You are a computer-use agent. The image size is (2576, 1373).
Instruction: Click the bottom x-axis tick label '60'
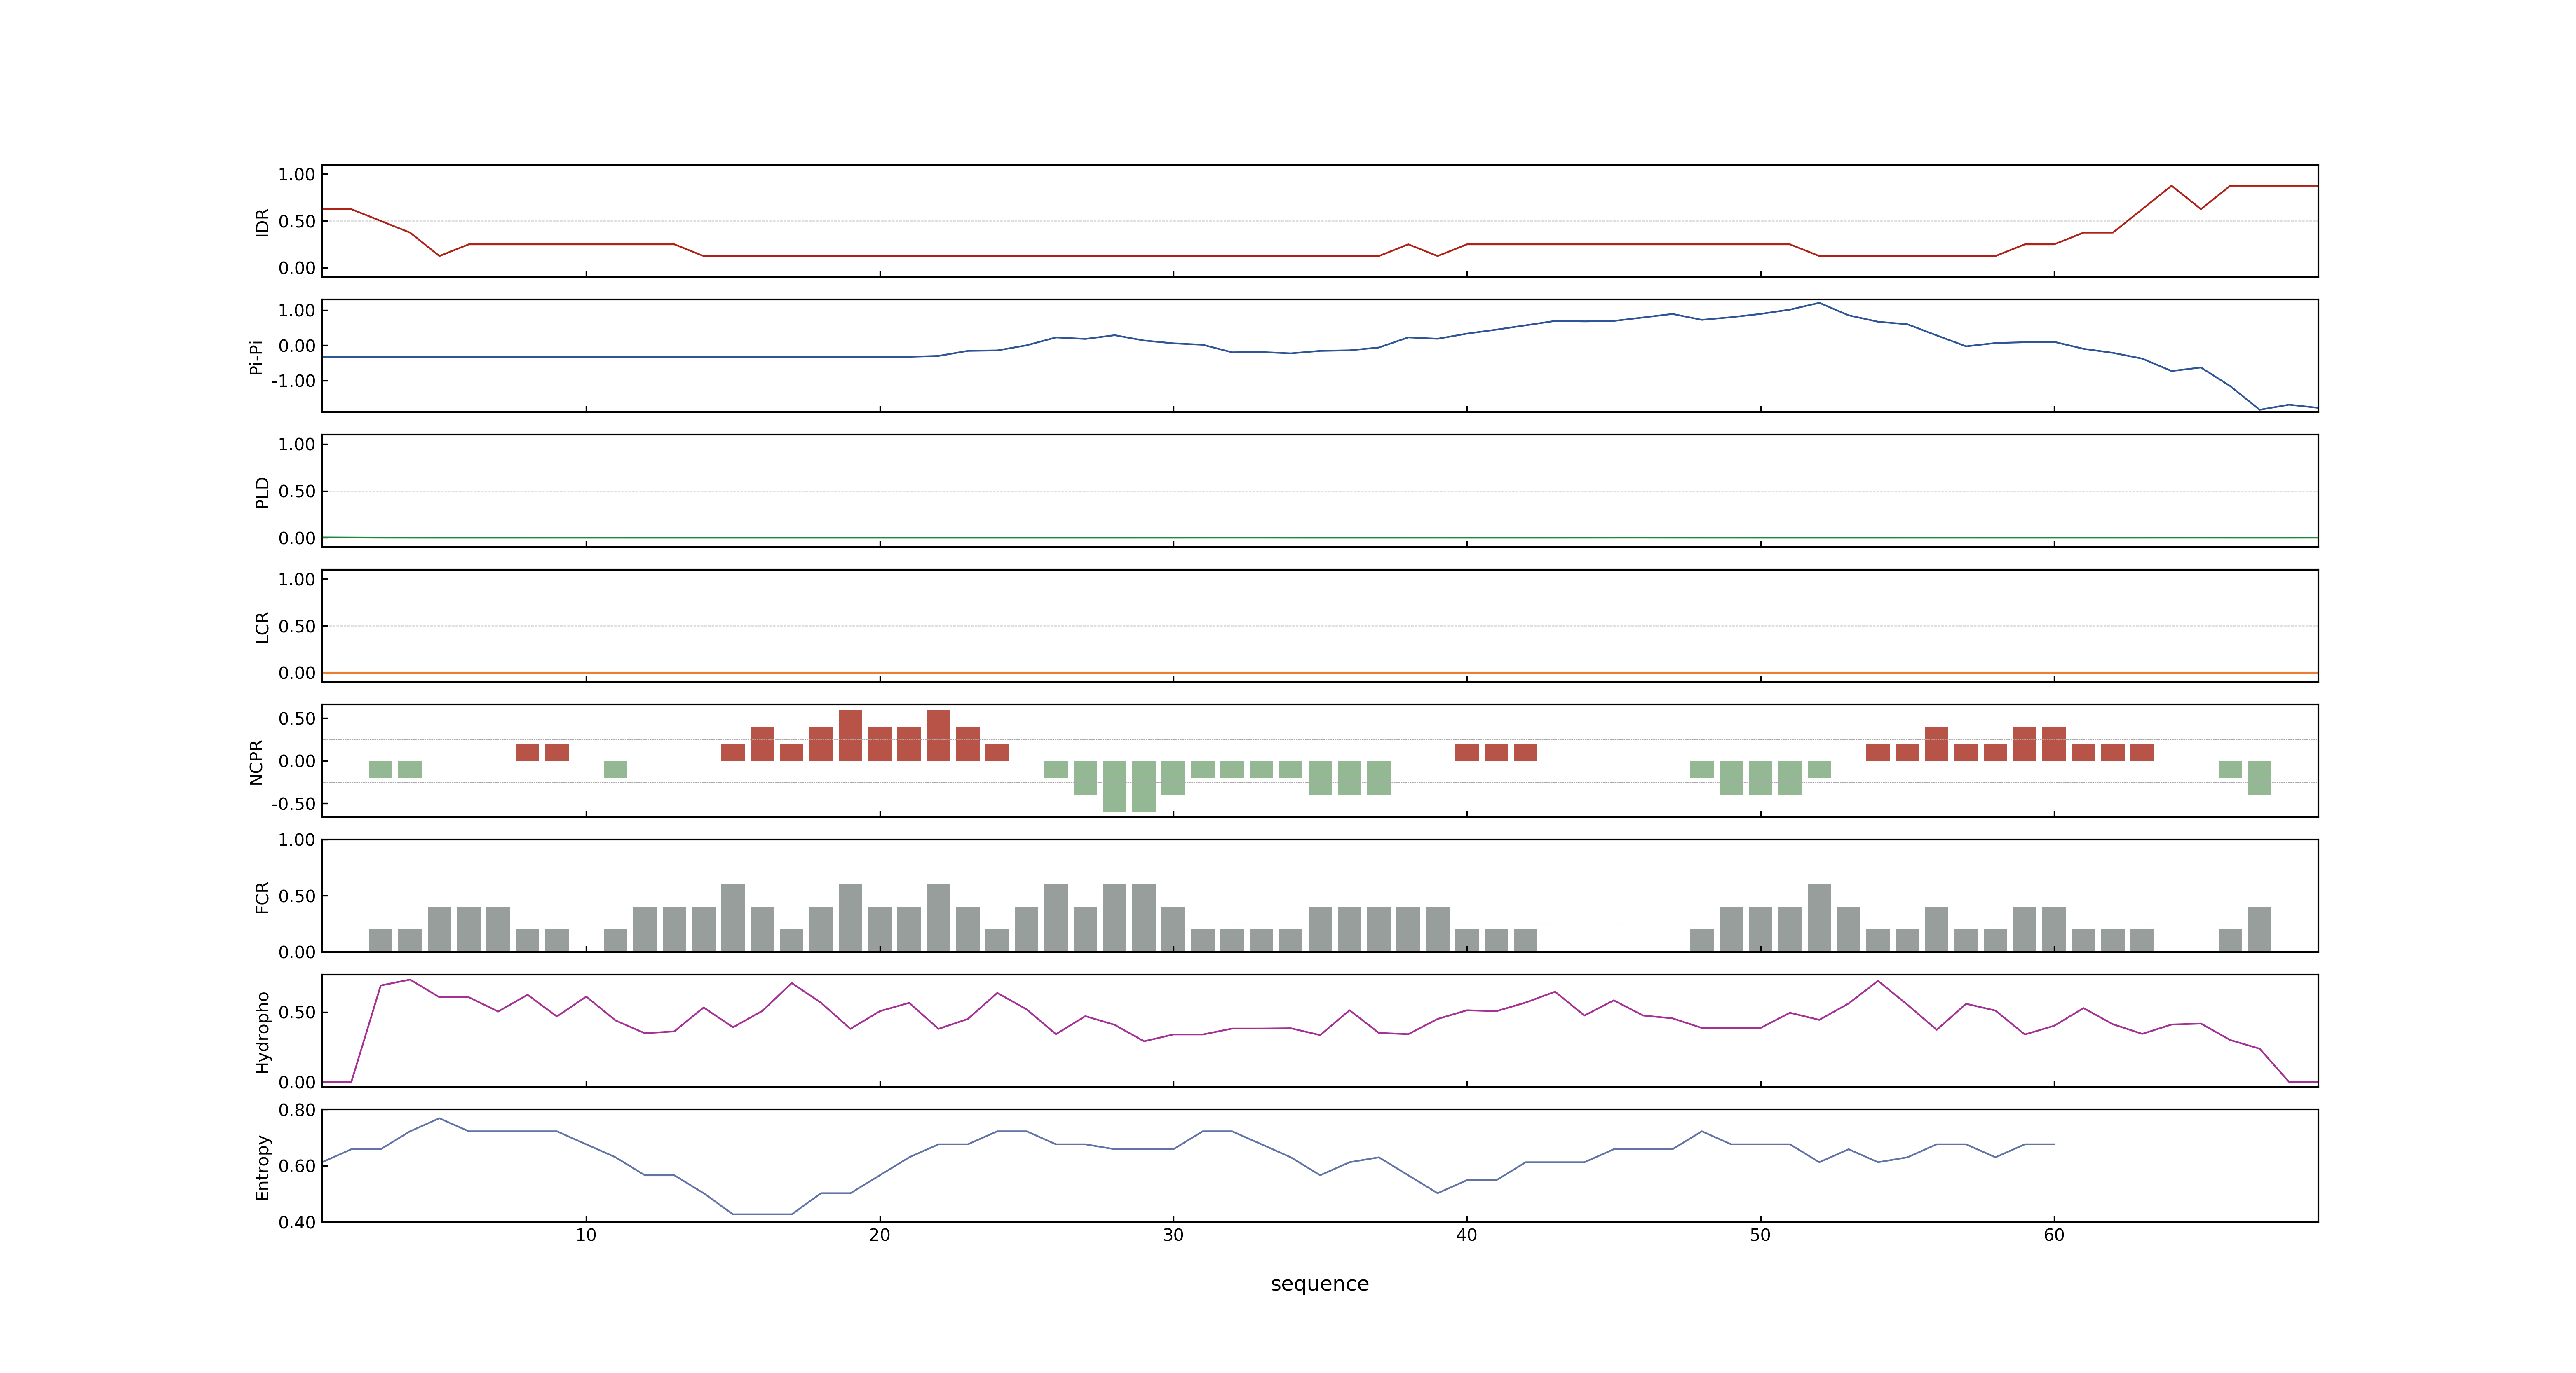[x=2054, y=1235]
